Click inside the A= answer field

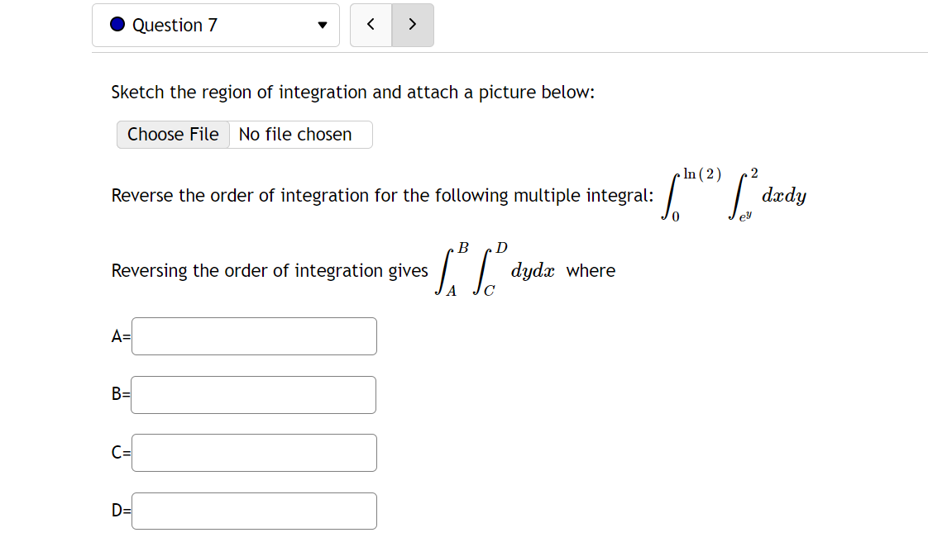[253, 336]
